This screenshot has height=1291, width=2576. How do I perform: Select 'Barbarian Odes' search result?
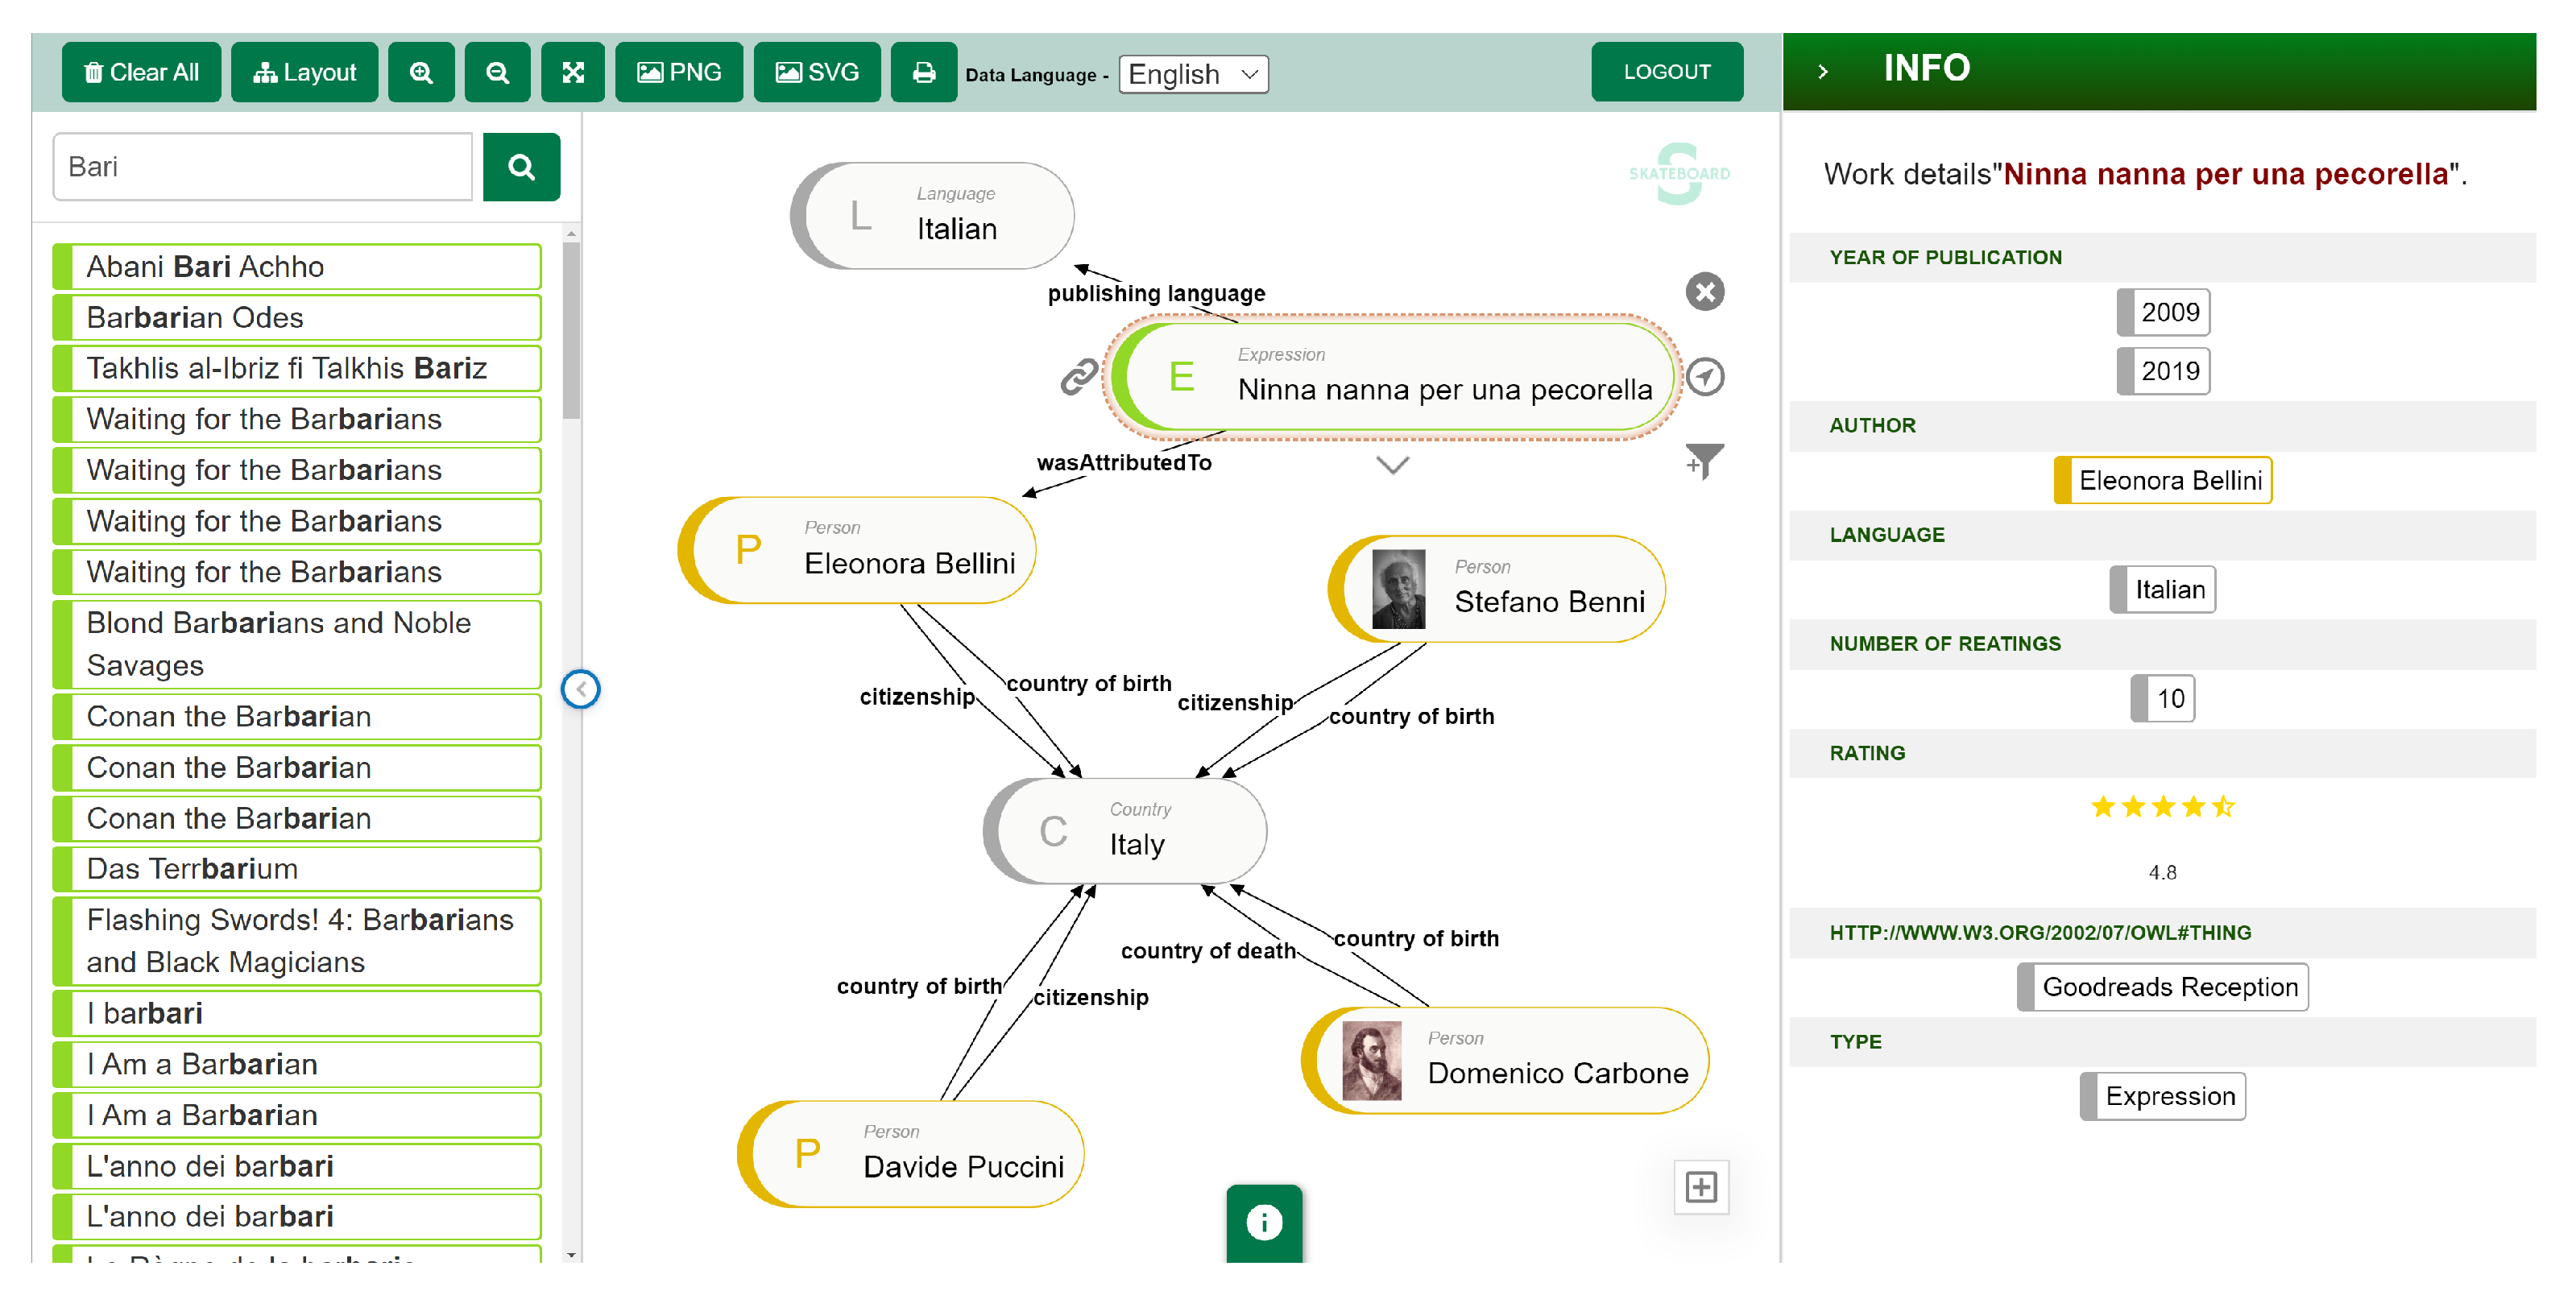(297, 317)
